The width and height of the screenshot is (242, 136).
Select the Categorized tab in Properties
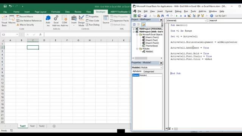click(x=149, y=71)
